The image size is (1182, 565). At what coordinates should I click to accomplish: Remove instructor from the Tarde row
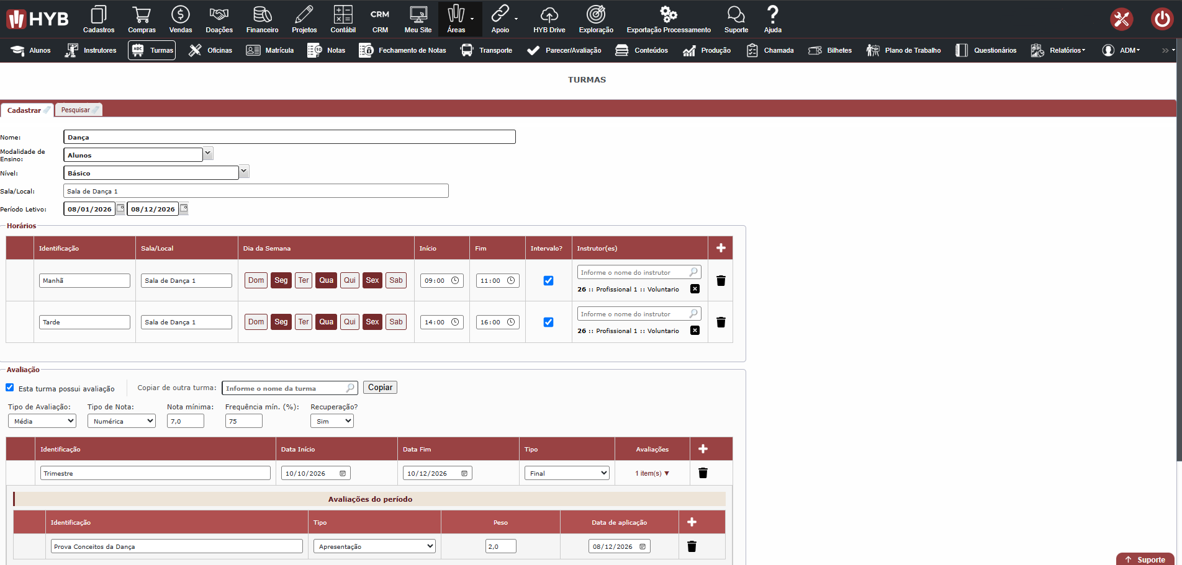pyautogui.click(x=695, y=331)
